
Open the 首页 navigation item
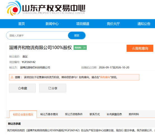click(22, 24)
